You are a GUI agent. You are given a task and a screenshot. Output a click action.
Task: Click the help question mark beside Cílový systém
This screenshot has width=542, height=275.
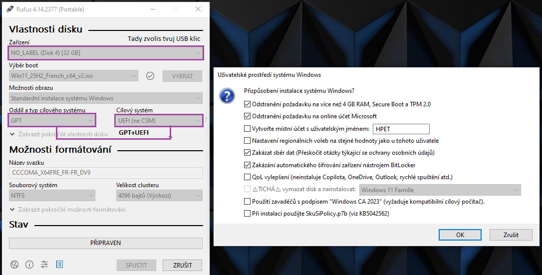206,120
